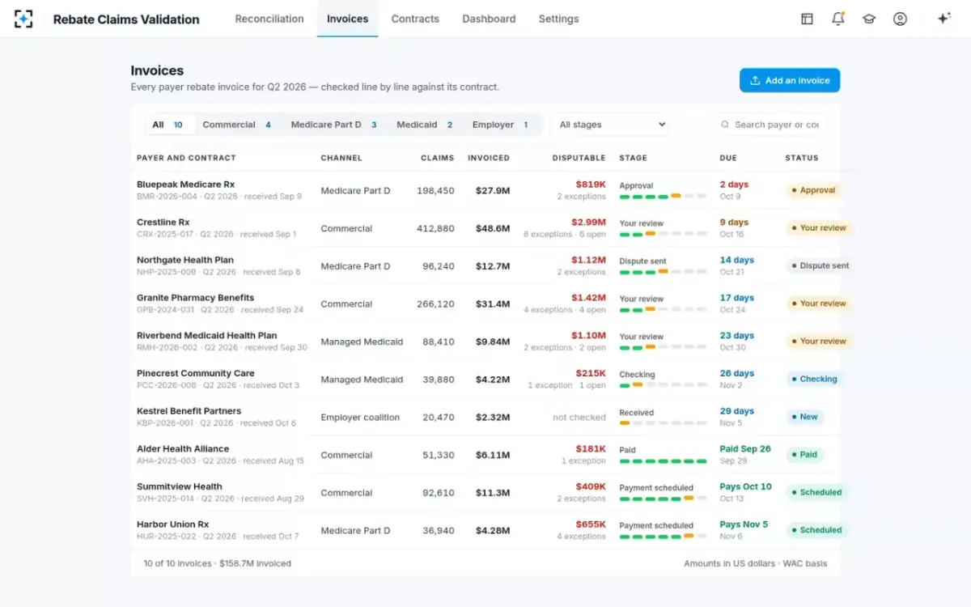
Task: Click the Dispute sent status badge
Action: click(820, 265)
